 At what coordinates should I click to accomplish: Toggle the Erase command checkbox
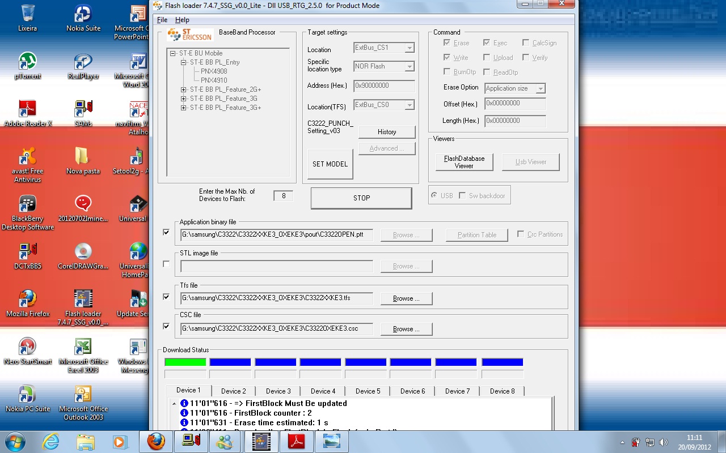pos(447,42)
